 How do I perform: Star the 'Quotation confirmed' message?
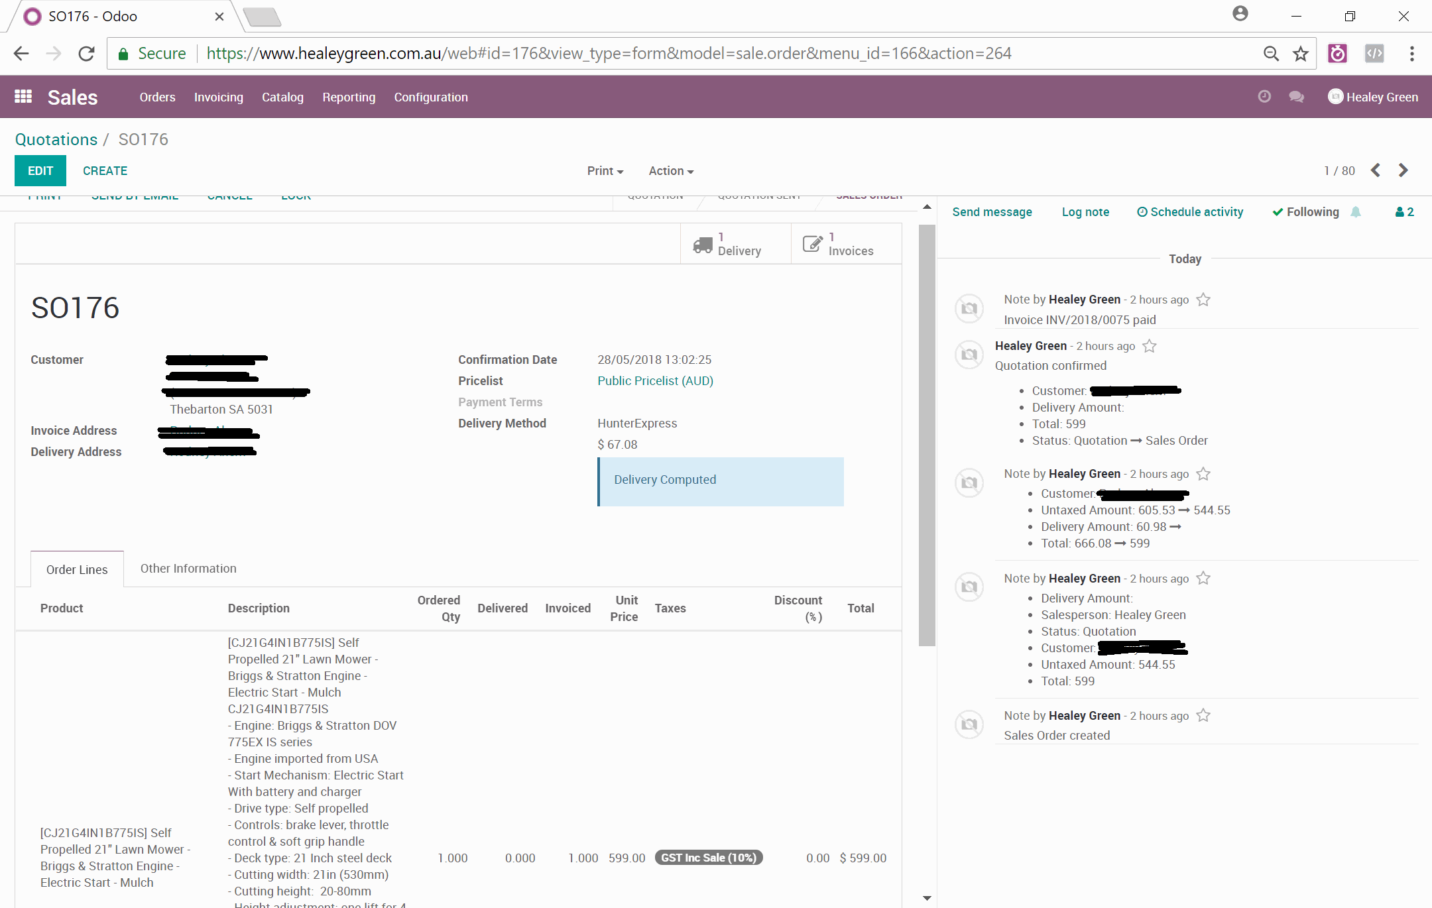[1150, 346]
